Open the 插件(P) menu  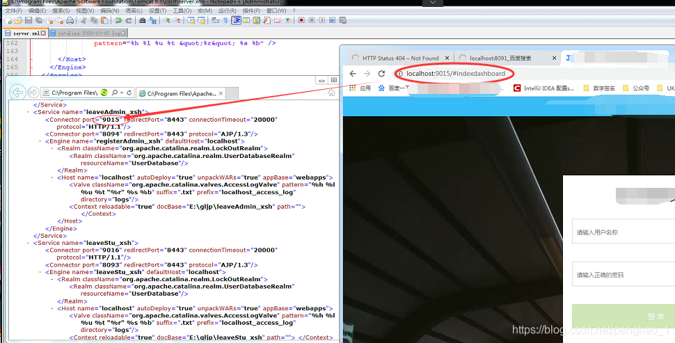click(251, 10)
